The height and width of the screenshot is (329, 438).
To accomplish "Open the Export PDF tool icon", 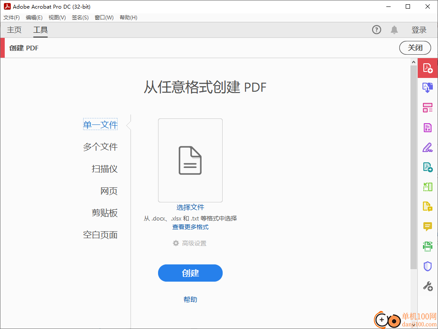I will pyautogui.click(x=428, y=167).
